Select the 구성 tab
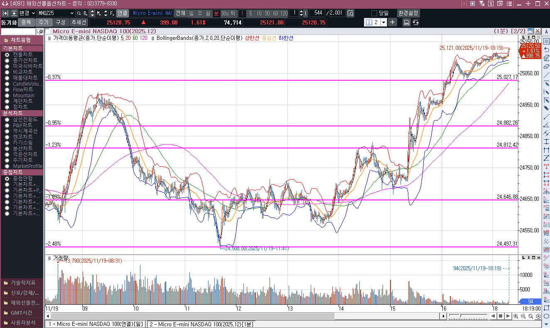 (x=61, y=22)
